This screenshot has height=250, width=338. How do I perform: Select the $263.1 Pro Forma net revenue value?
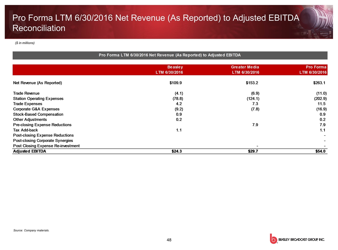[318, 83]
